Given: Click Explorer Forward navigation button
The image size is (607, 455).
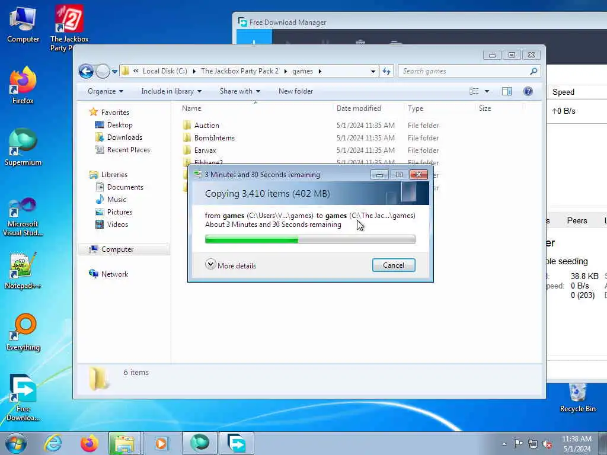Looking at the screenshot, I should [x=103, y=71].
